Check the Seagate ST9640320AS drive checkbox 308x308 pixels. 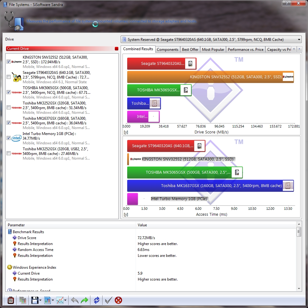click(8, 77)
